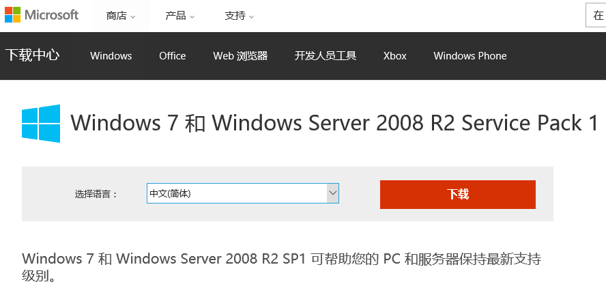
Task: Click the search box at top right
Action: pyautogui.click(x=595, y=16)
